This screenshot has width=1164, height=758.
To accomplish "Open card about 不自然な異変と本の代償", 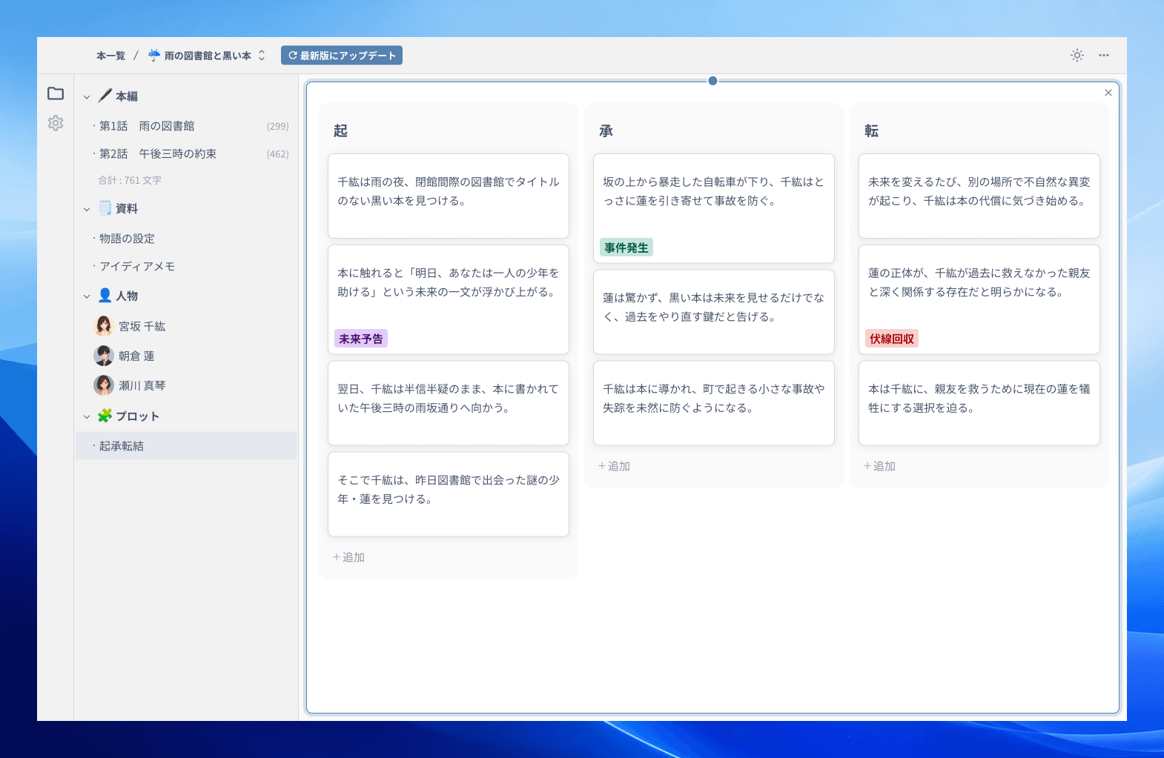I will (979, 196).
